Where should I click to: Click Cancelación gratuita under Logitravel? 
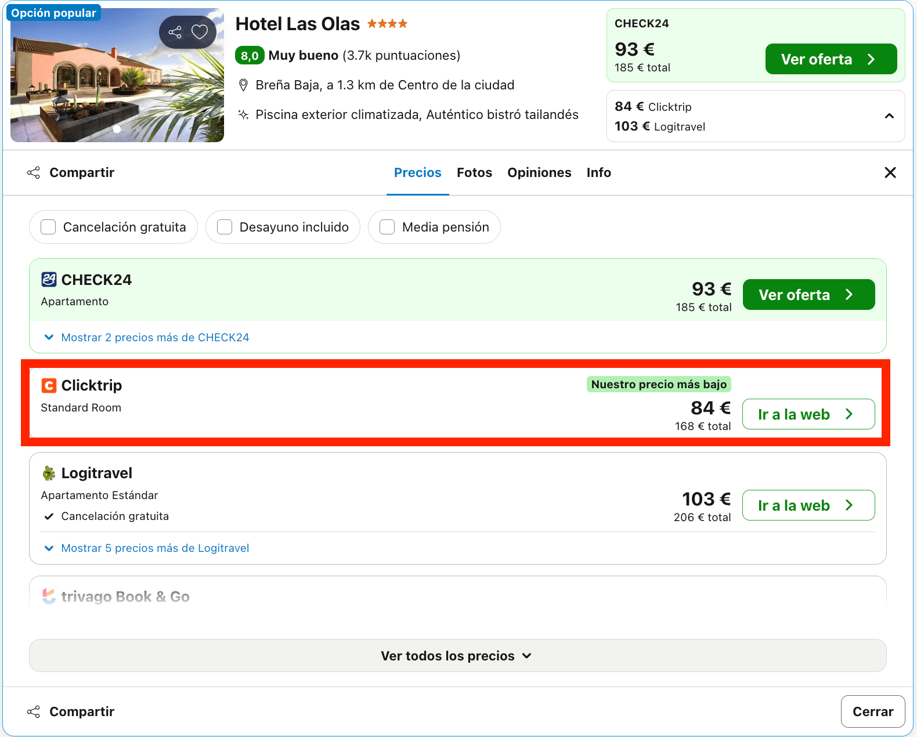(115, 516)
